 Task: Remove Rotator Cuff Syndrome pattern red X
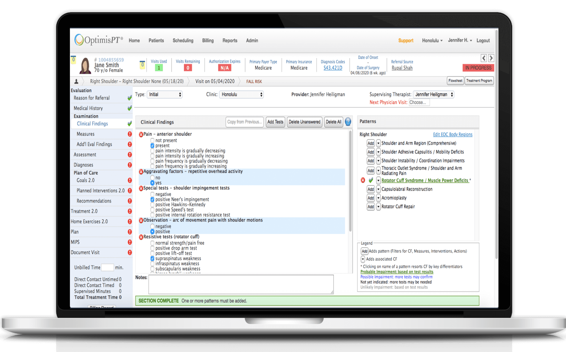tap(363, 180)
